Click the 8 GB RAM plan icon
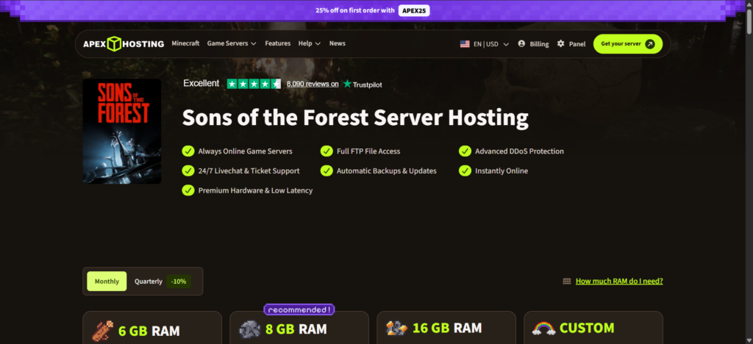The width and height of the screenshot is (753, 344). (x=250, y=329)
